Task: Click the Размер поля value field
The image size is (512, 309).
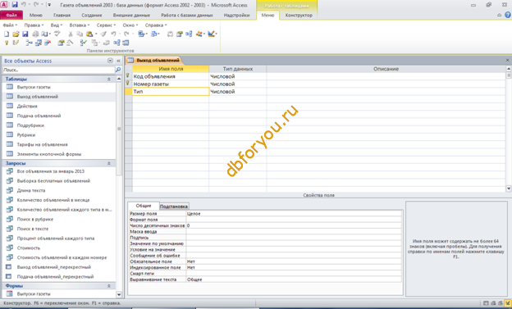Action: tap(294, 214)
